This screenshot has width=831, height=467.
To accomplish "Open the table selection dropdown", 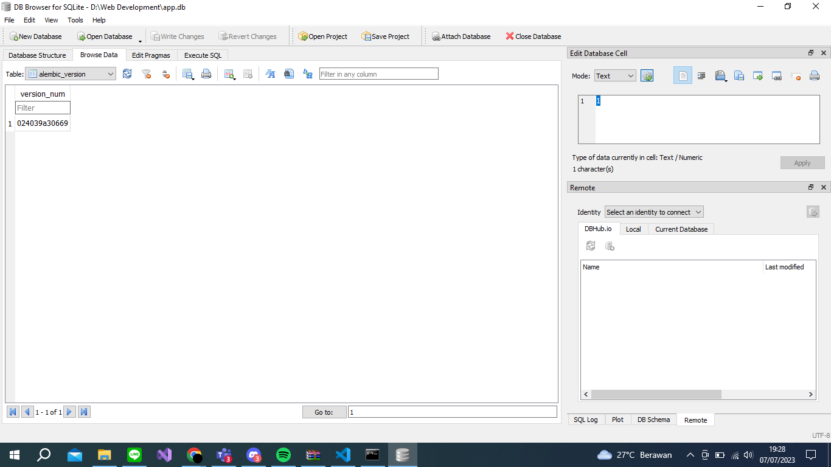I will pos(113,74).
